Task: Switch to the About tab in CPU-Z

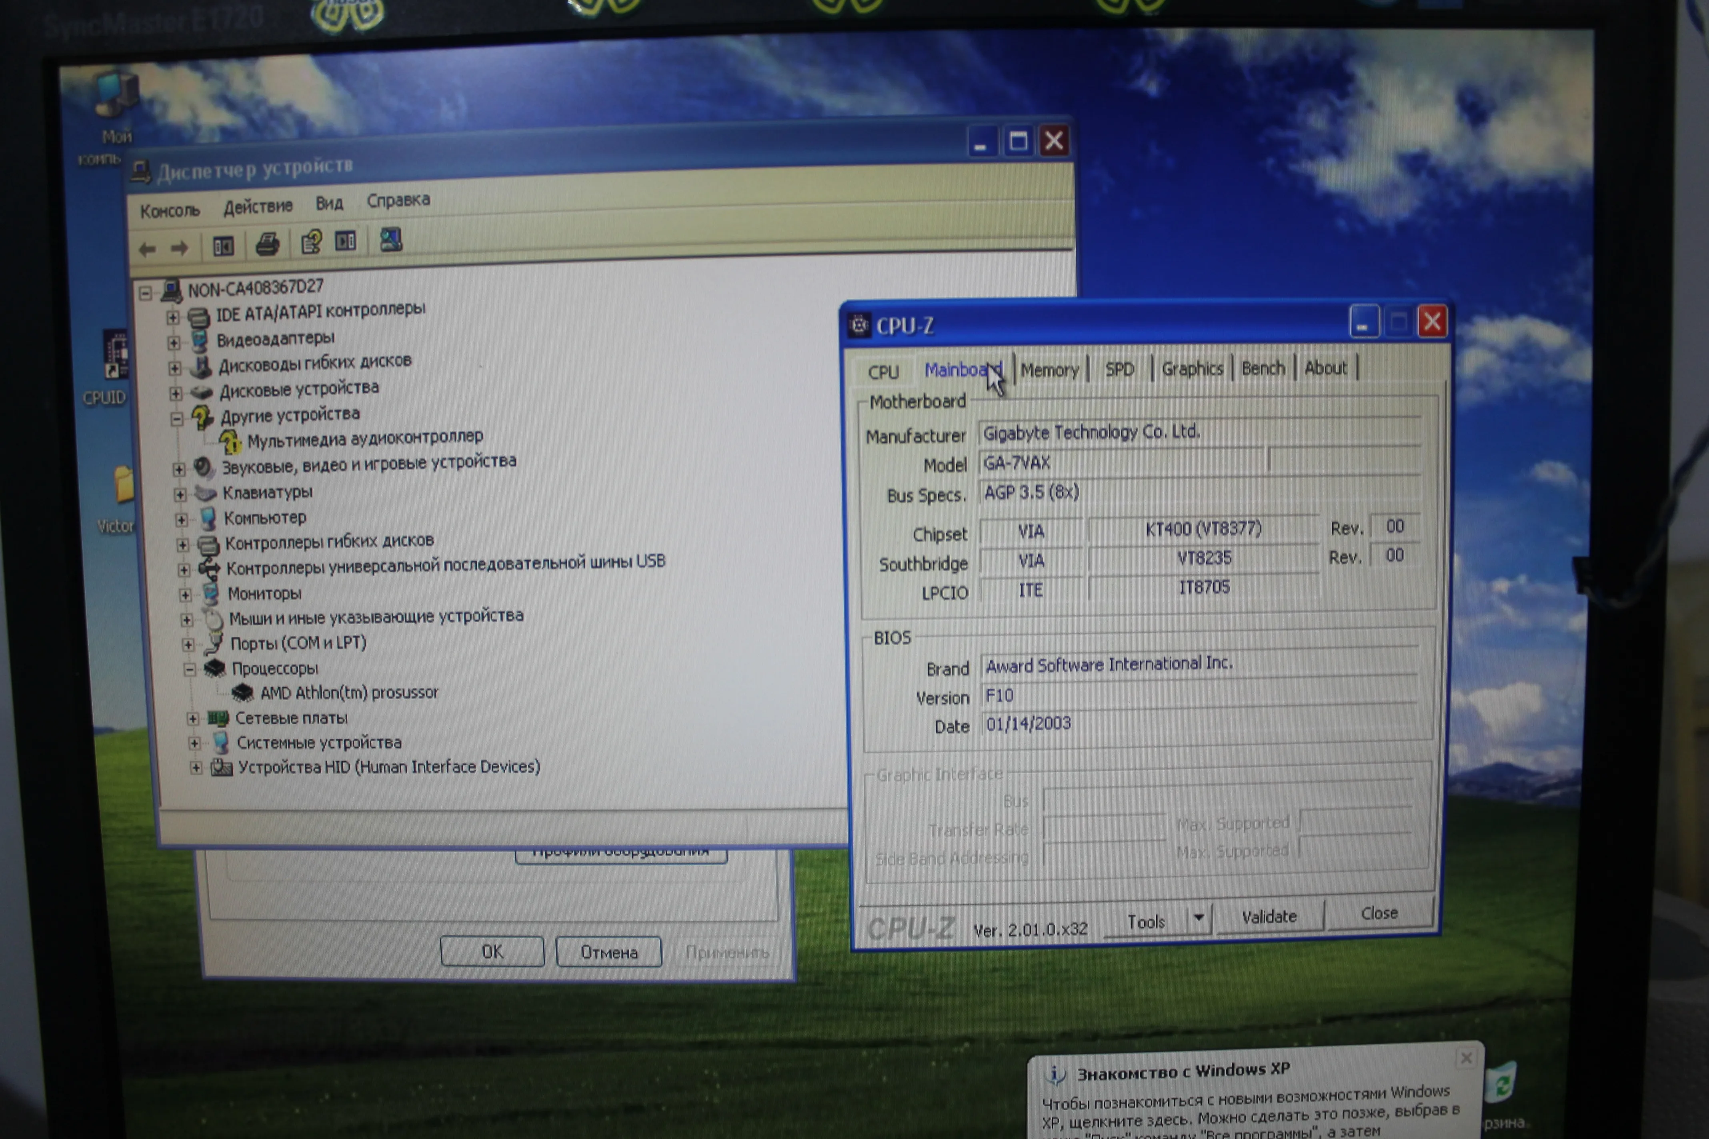Action: (1325, 368)
